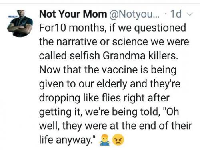The image size is (200, 150).
Task: Open the tweet body to view details
Action: (x=116, y=84)
